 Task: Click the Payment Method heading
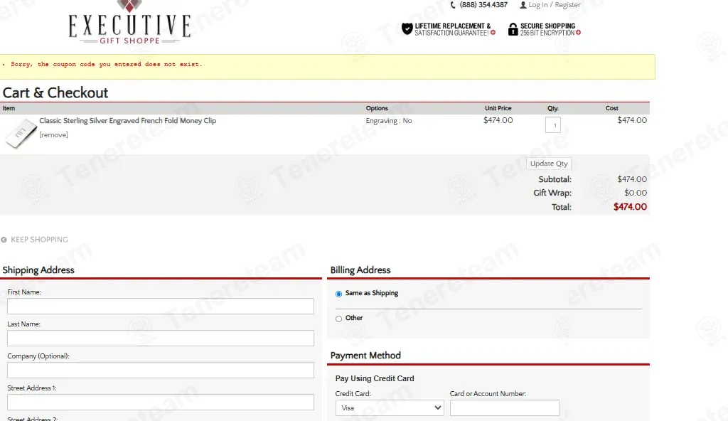click(365, 356)
